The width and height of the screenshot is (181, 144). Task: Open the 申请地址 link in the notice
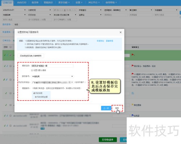tap(100, 41)
